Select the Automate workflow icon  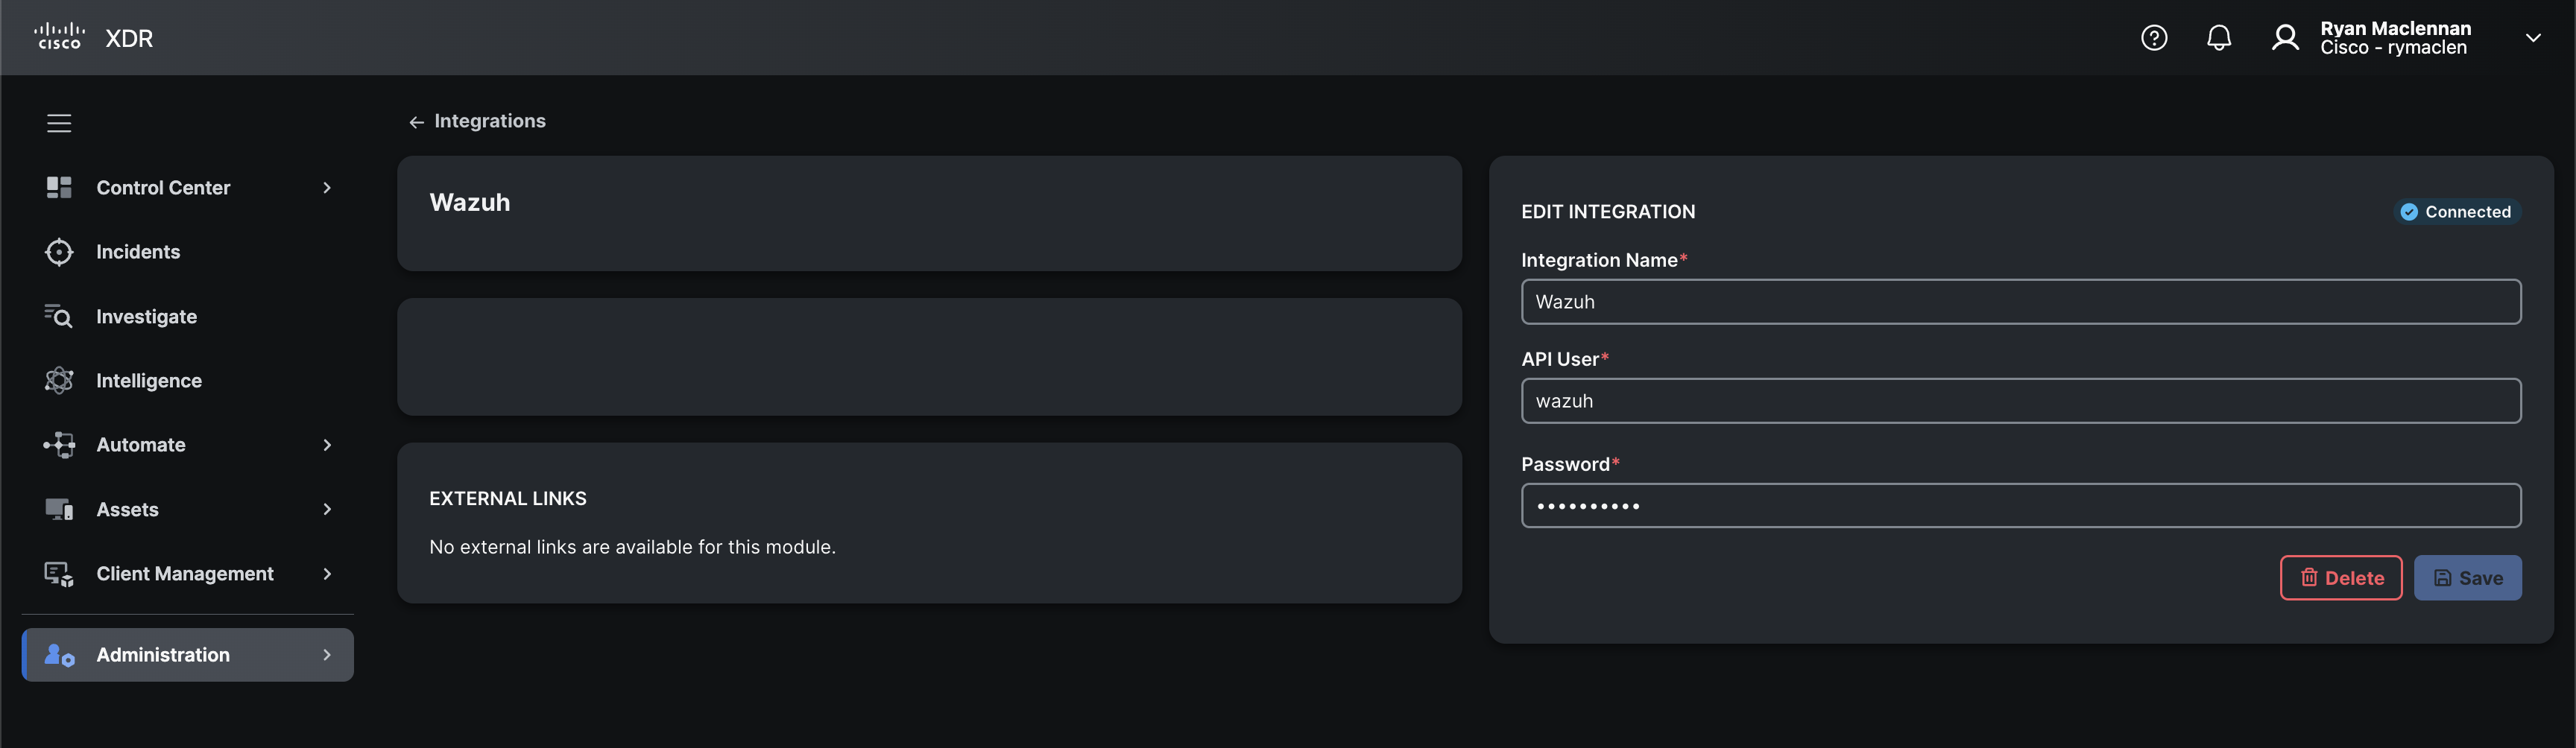(x=59, y=444)
